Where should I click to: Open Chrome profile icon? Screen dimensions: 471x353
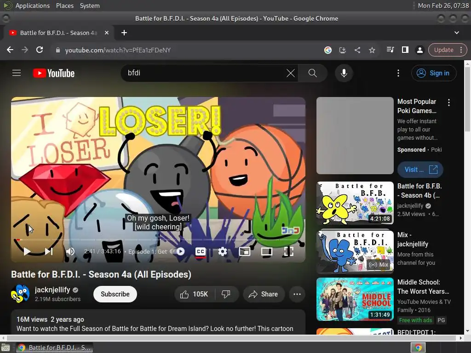[419, 50]
